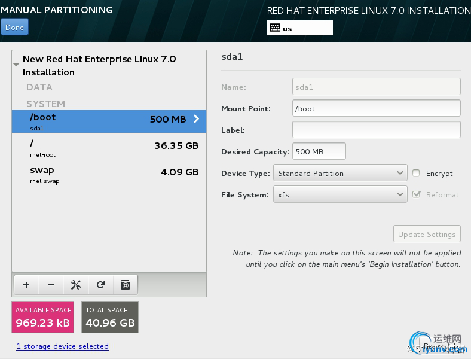Screen dimensions: 471x359
Task: Select the / rhel-root partition row
Action: [109, 148]
